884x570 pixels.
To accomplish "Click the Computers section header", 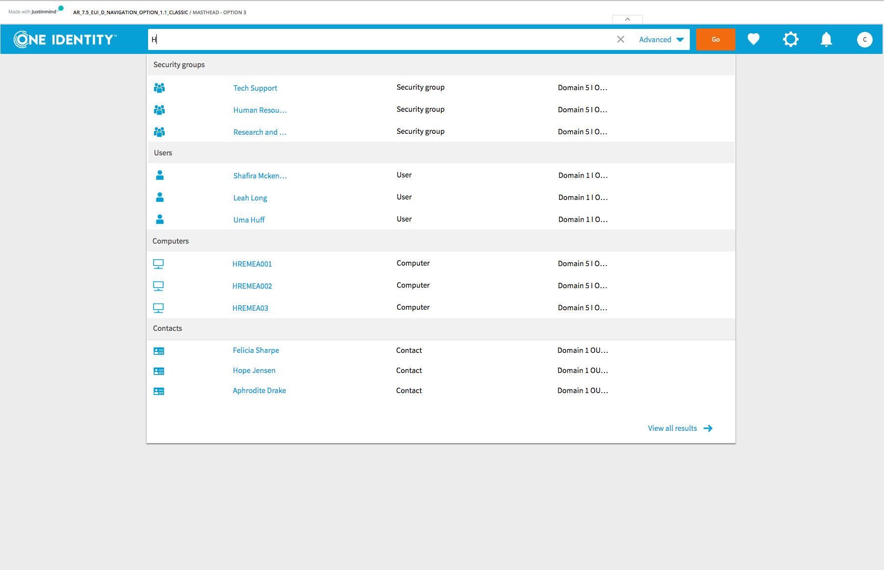I will pyautogui.click(x=441, y=241).
